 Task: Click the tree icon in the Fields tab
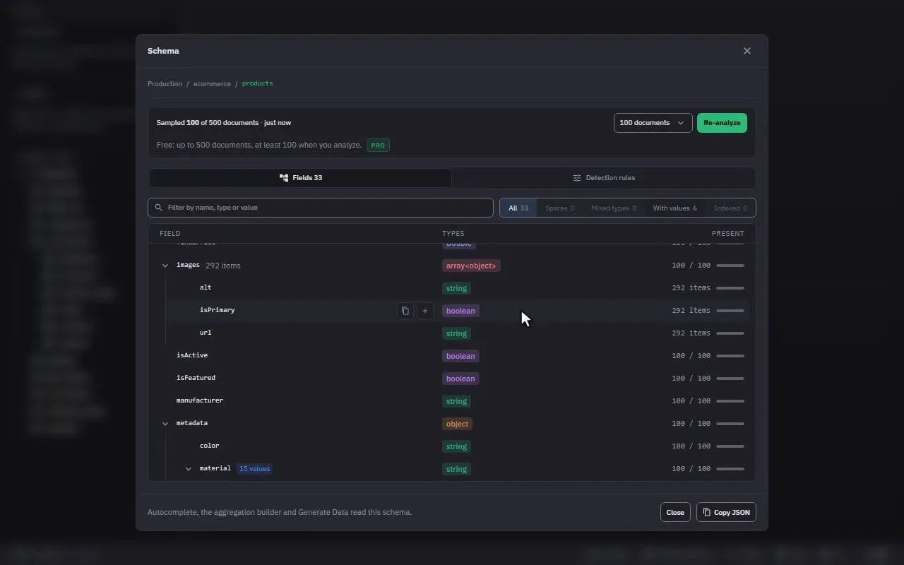tap(284, 178)
